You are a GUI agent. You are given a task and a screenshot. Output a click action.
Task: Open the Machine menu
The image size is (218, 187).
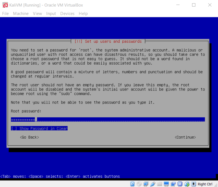point(21,14)
